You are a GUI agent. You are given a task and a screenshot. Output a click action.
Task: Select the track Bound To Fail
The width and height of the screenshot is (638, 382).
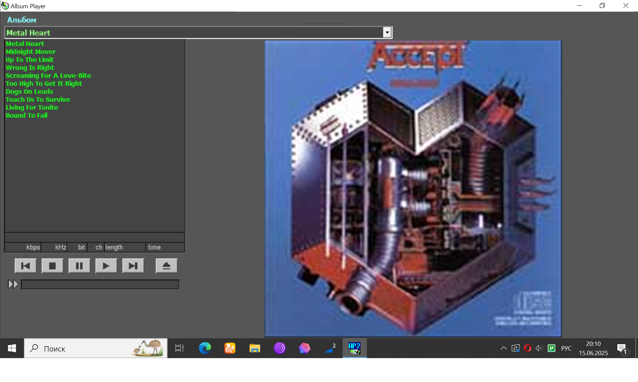coord(27,115)
